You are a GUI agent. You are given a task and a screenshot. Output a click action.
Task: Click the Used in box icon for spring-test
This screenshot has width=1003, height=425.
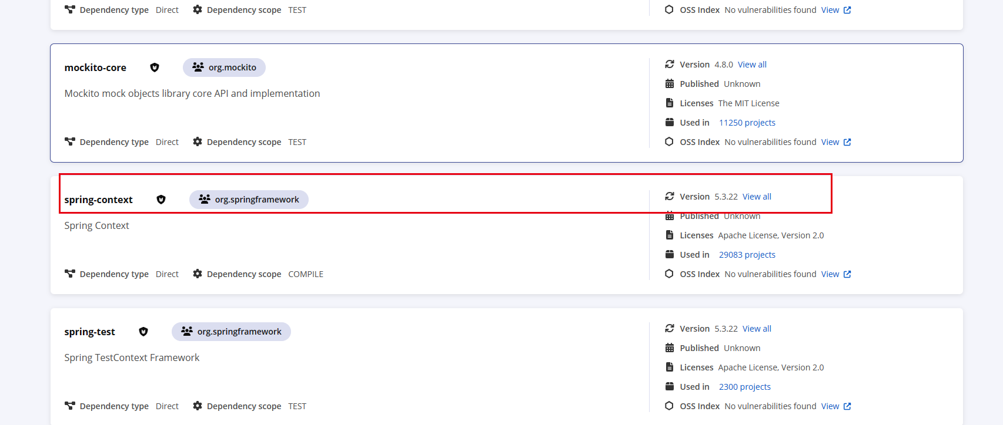(x=669, y=386)
